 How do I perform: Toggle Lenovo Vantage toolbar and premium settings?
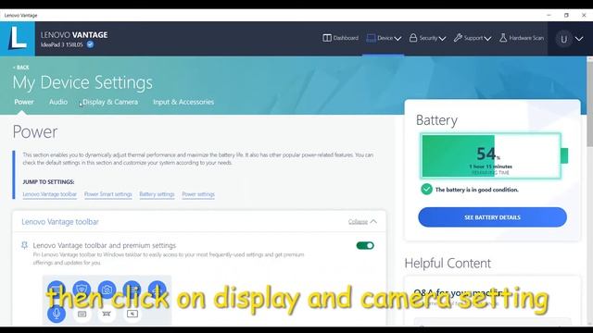365,246
